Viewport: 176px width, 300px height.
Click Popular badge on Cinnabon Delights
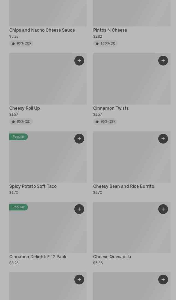point(19,207)
